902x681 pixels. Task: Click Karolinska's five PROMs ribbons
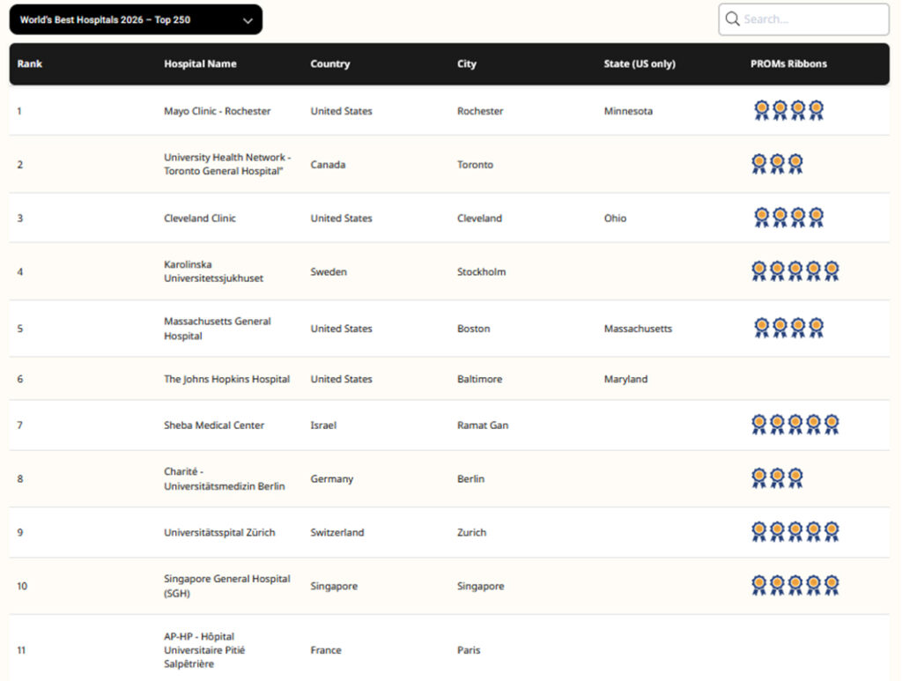click(x=795, y=271)
